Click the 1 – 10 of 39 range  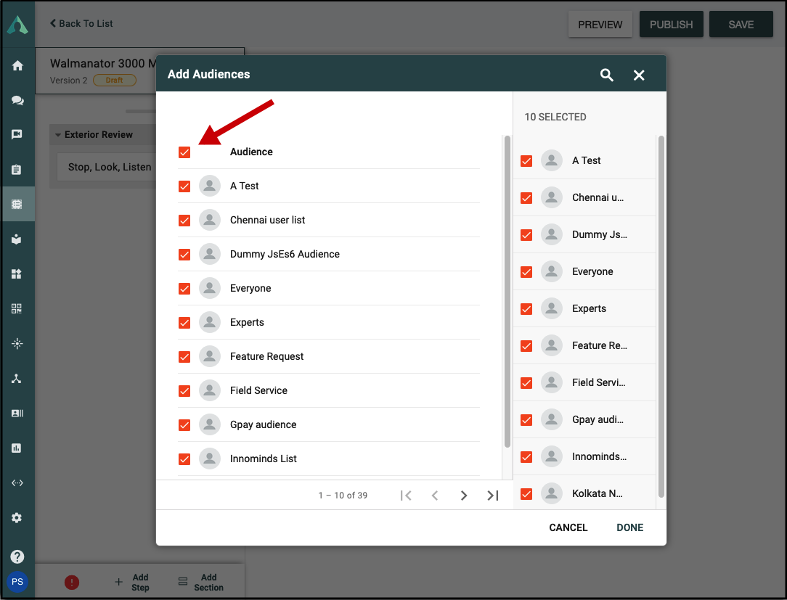[x=343, y=496]
